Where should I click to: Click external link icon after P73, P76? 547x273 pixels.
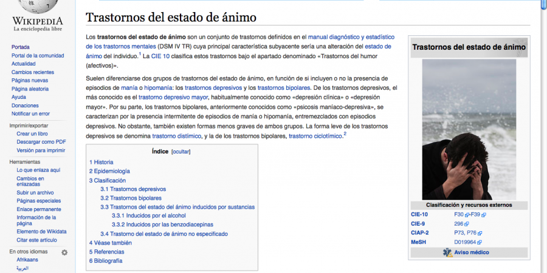[x=480, y=234]
